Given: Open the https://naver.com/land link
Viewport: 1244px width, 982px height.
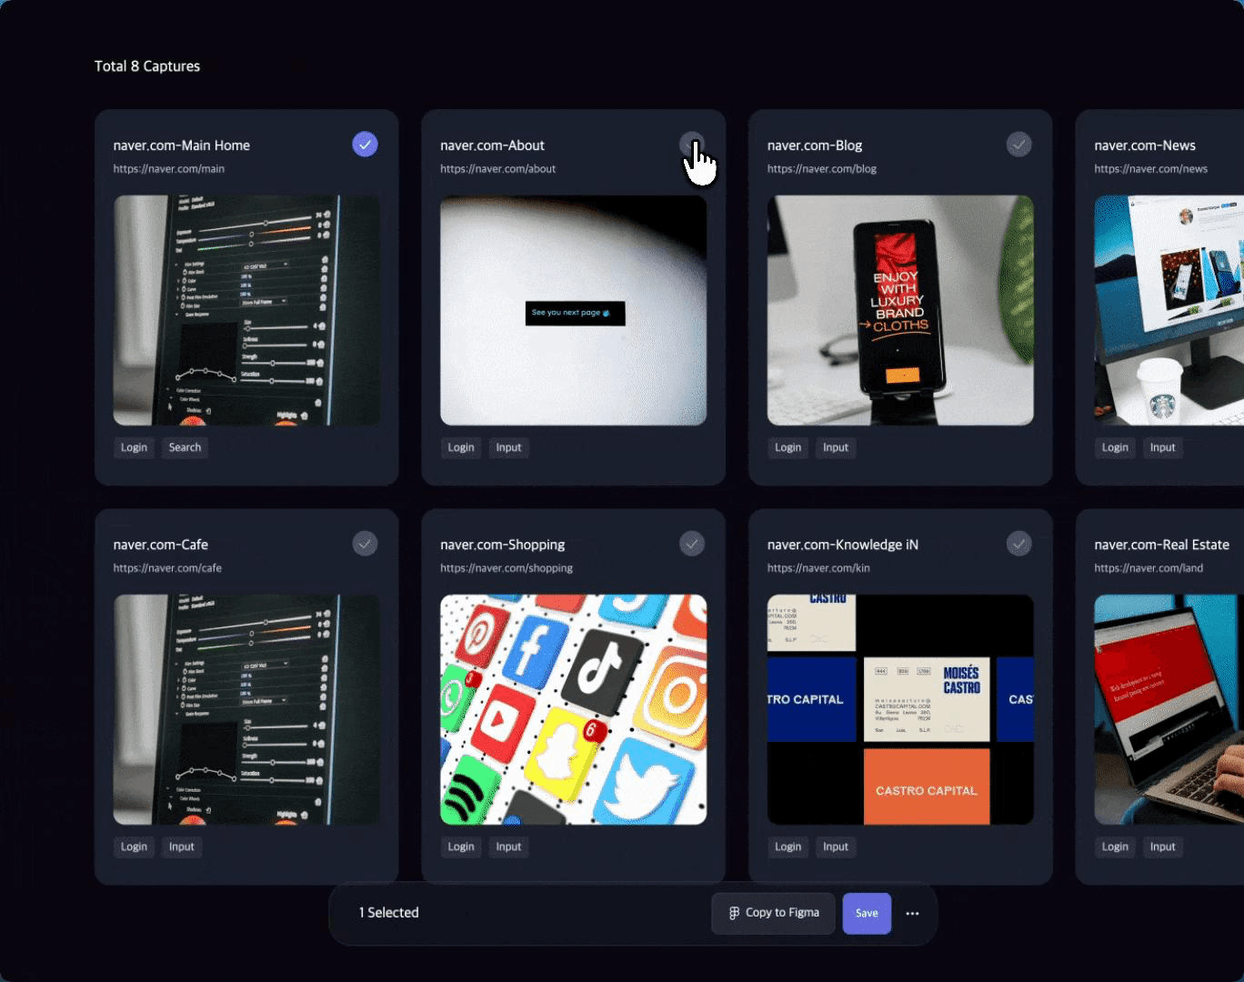Looking at the screenshot, I should click(x=1149, y=568).
